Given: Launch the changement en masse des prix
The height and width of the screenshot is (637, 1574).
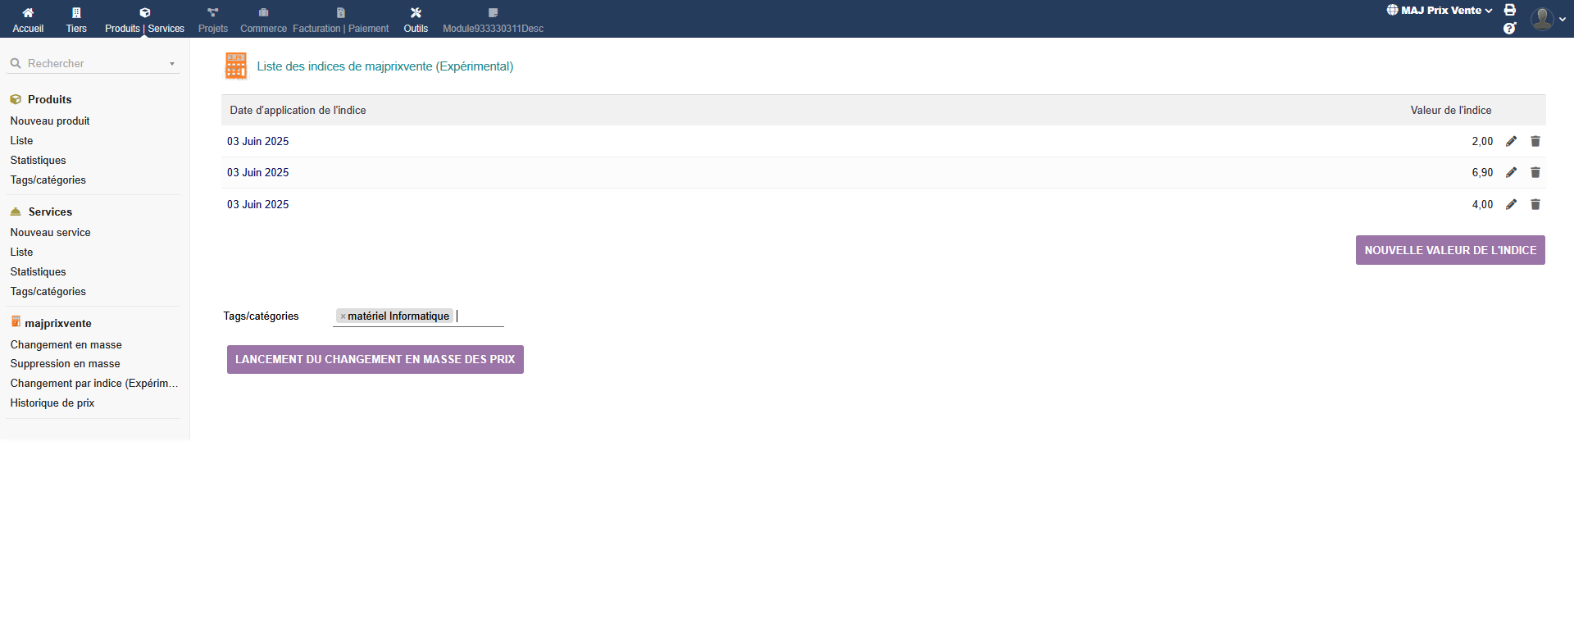Looking at the screenshot, I should [x=375, y=359].
